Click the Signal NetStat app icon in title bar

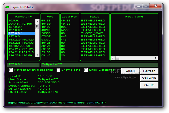(x=7, y=7)
